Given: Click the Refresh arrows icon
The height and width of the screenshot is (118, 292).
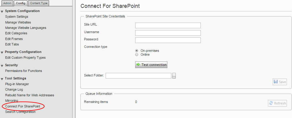Looking at the screenshot, I should (x=271, y=103).
